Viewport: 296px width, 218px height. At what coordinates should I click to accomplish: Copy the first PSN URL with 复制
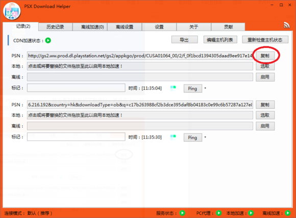265,56
